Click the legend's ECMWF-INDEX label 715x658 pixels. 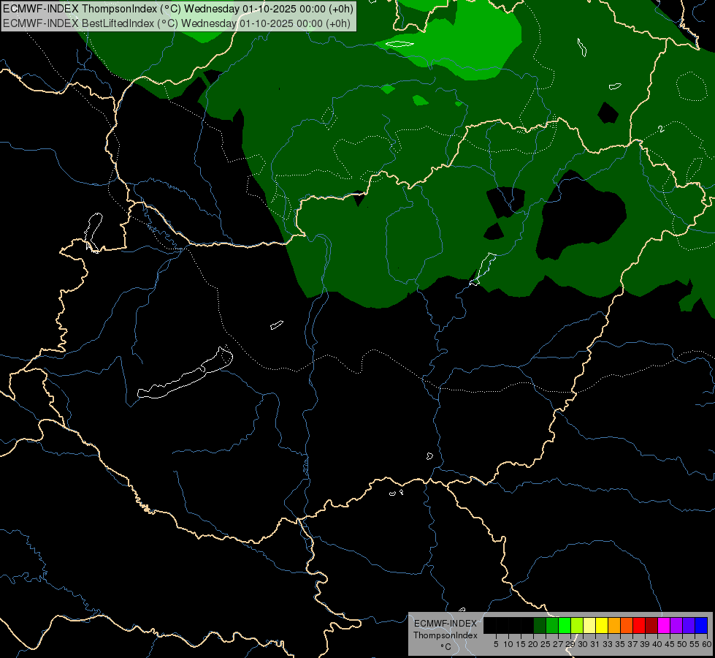(x=445, y=624)
